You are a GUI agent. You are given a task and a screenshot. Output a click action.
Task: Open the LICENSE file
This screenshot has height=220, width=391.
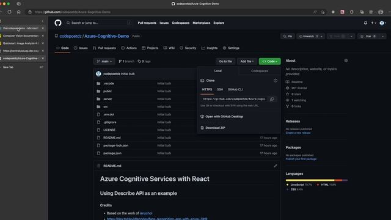(109, 130)
